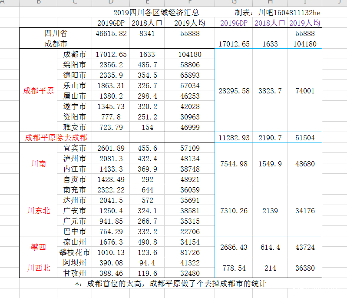Click the red 川西北 region cell

point(39,268)
